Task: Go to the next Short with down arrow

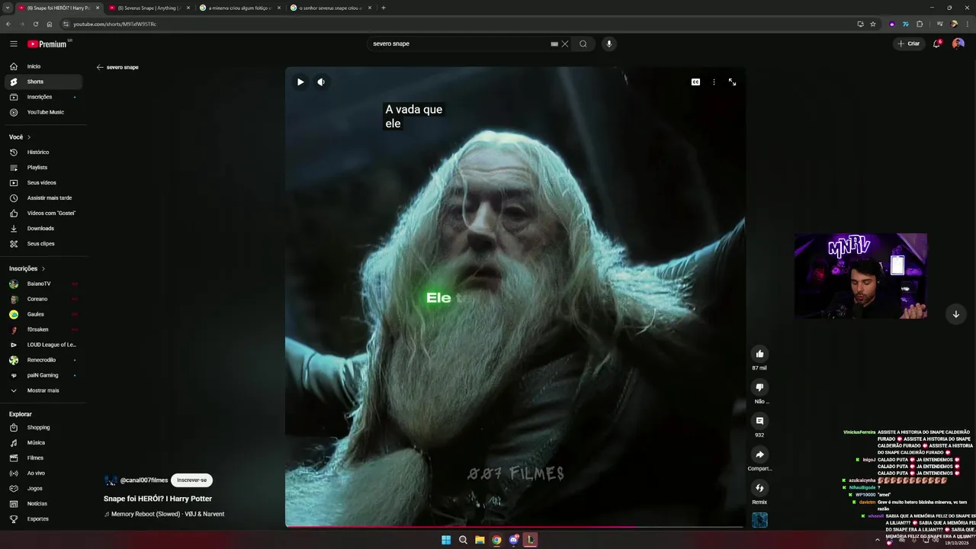Action: click(x=955, y=314)
